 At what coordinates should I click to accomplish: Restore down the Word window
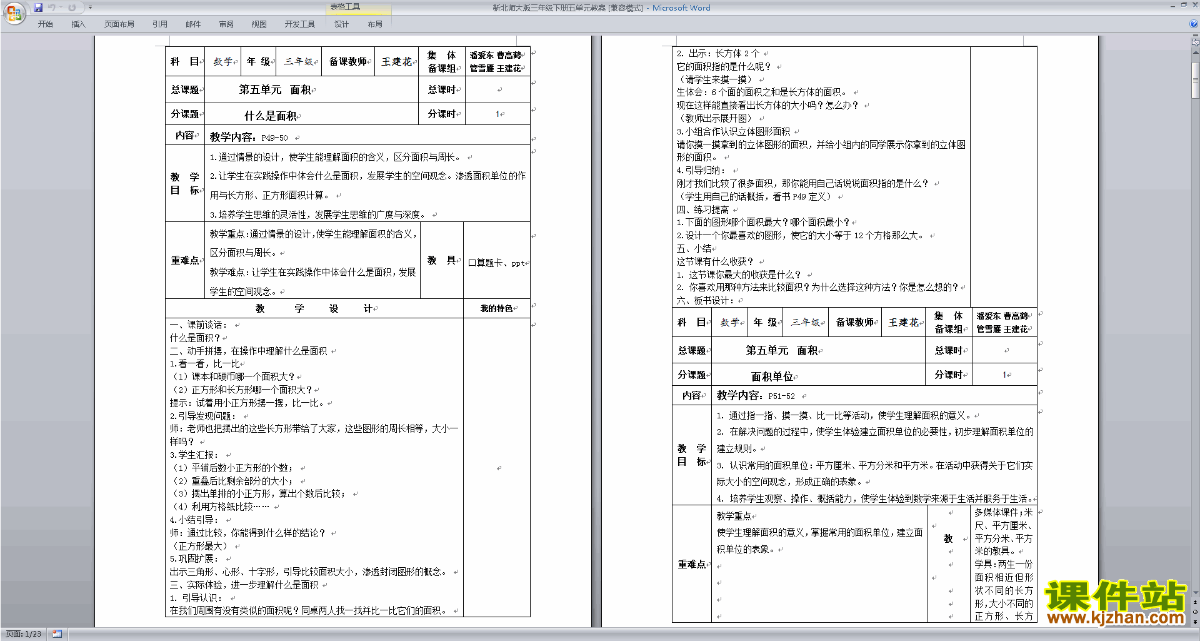[x=1184, y=5]
